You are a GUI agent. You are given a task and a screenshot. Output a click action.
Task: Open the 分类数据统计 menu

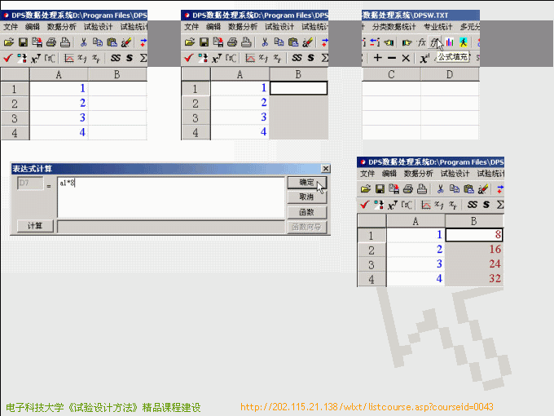(394, 27)
